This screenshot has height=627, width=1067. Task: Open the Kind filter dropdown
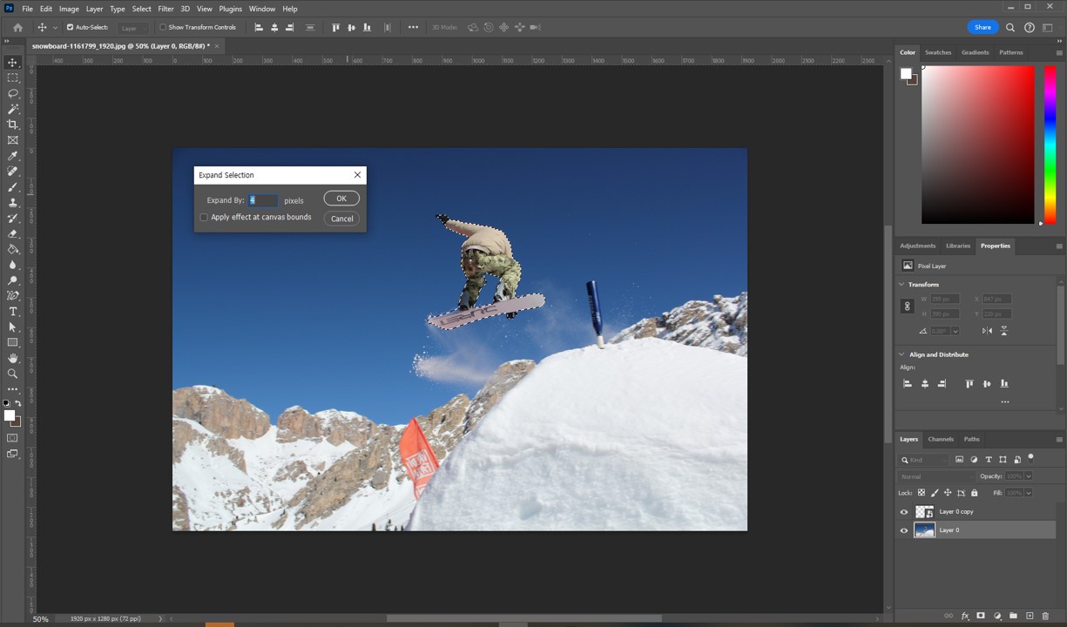[x=924, y=459]
